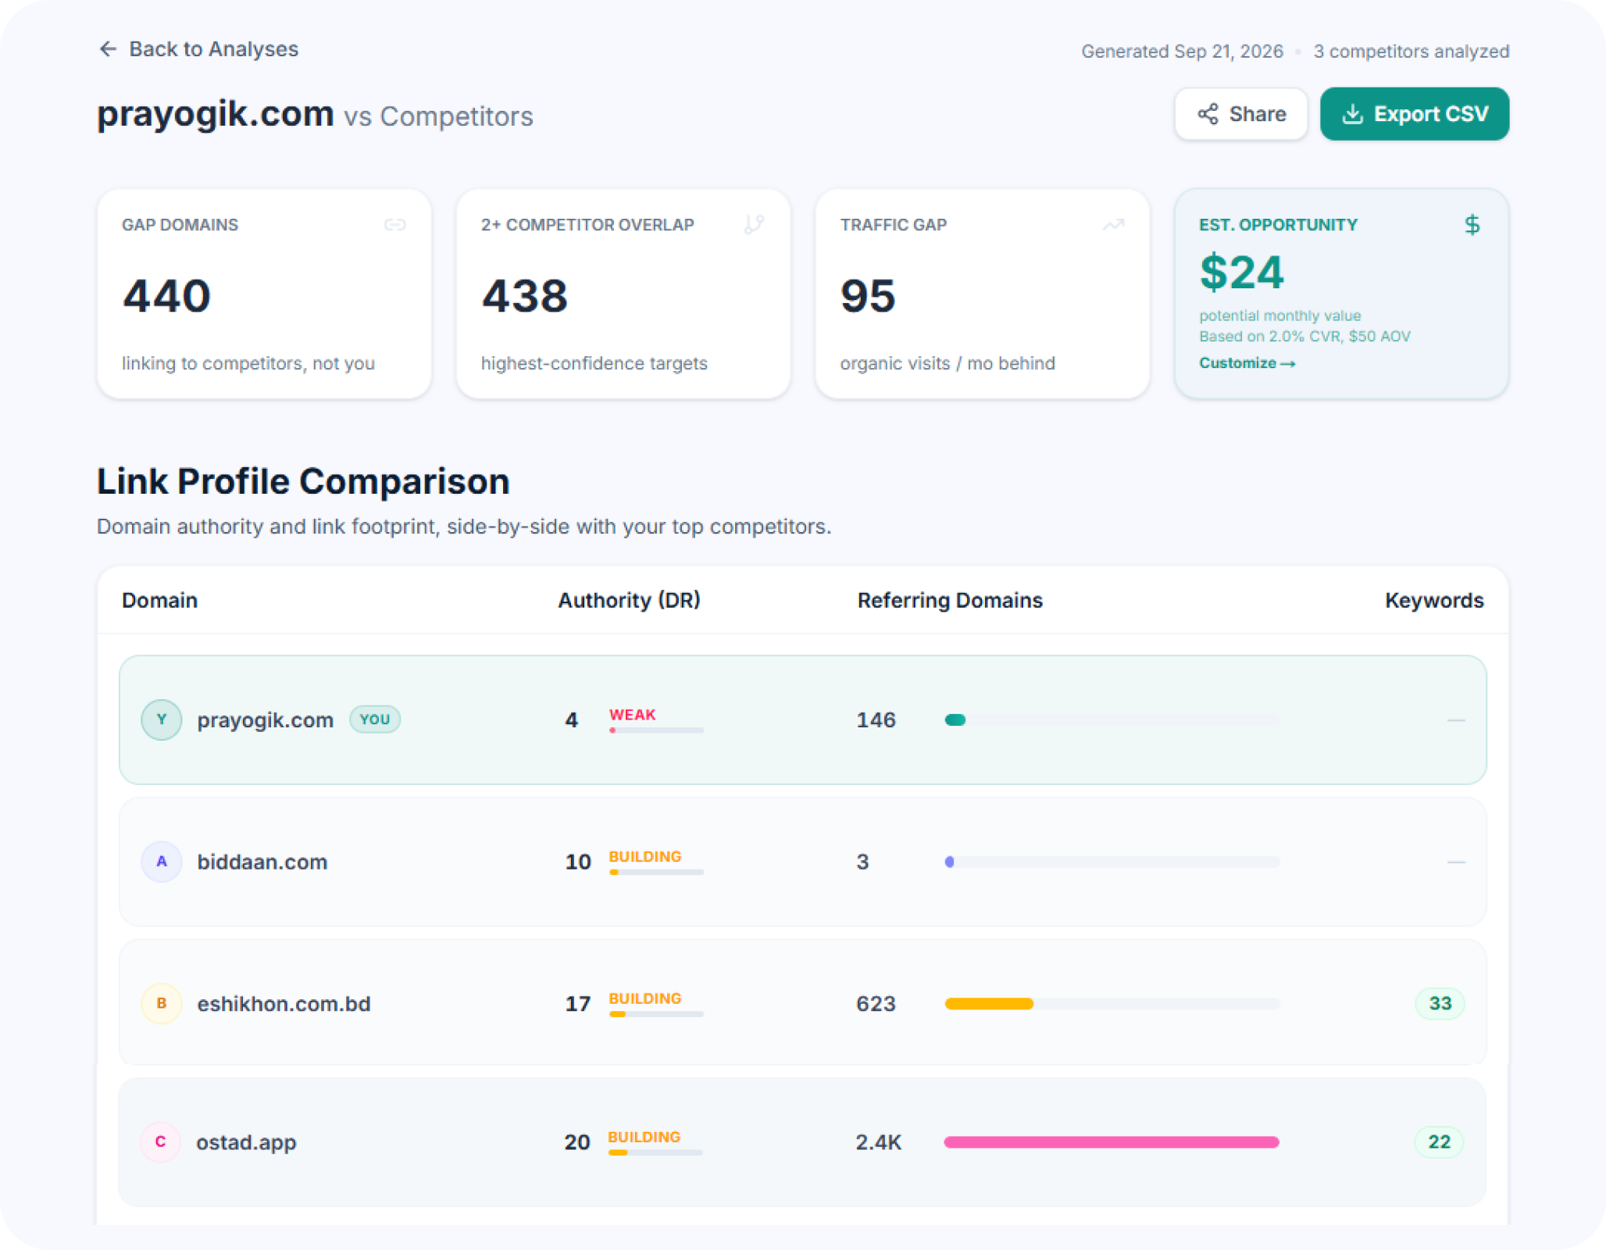Click the Link Profile Comparison heading
This screenshot has height=1250, width=1606.
pos(303,481)
